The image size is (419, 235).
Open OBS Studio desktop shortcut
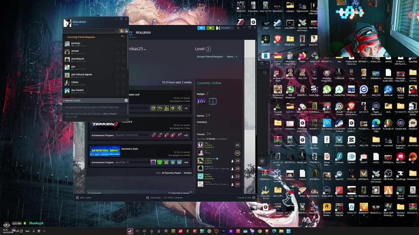point(388,175)
